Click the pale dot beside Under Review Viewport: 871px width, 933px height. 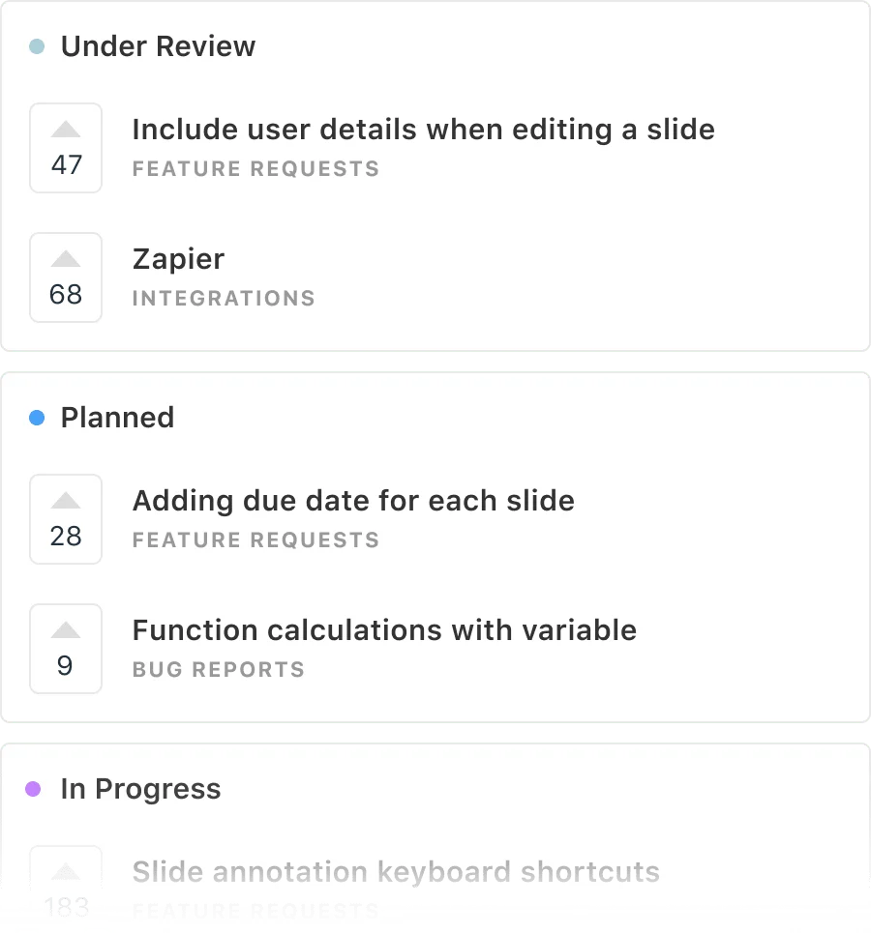[37, 46]
